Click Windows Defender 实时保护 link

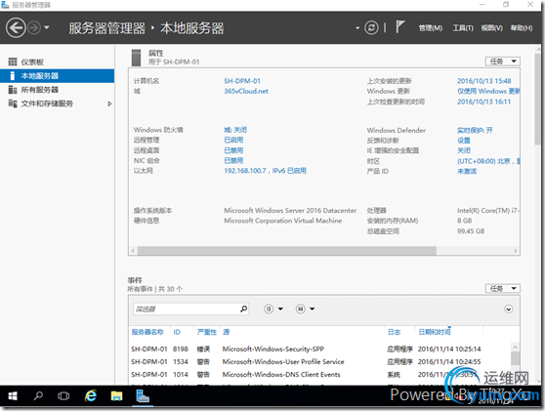(x=475, y=130)
